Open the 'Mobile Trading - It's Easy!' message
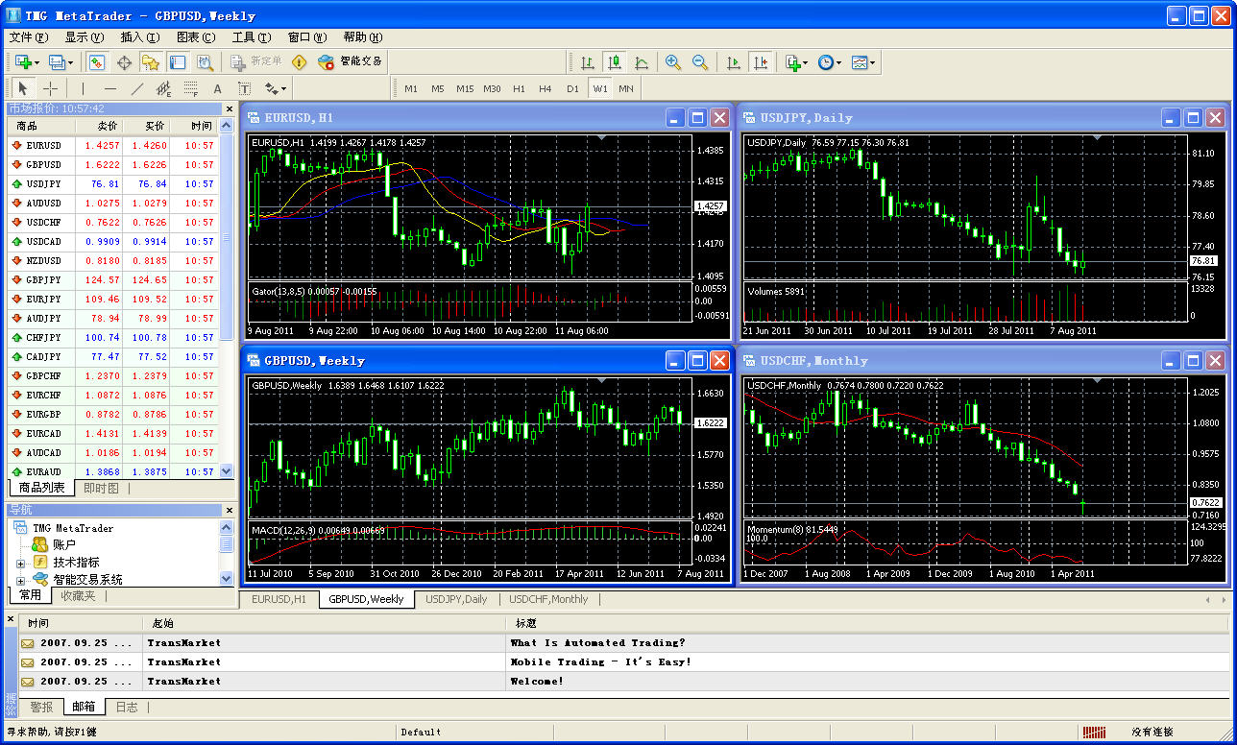Screen dimensions: 1237x745 600,662
